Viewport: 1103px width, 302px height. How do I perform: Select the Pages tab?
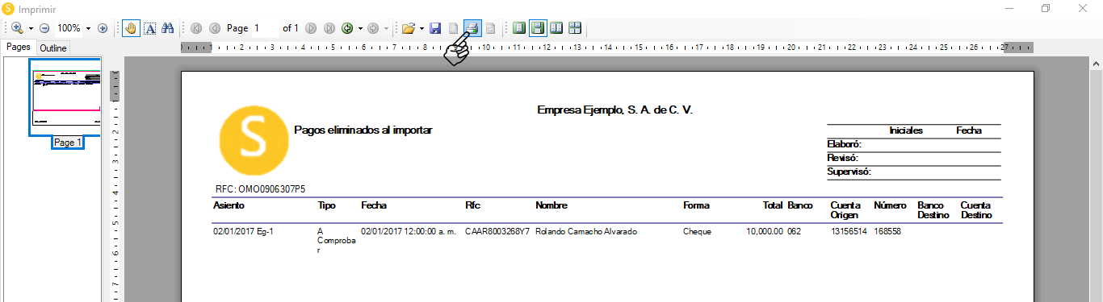(x=19, y=48)
